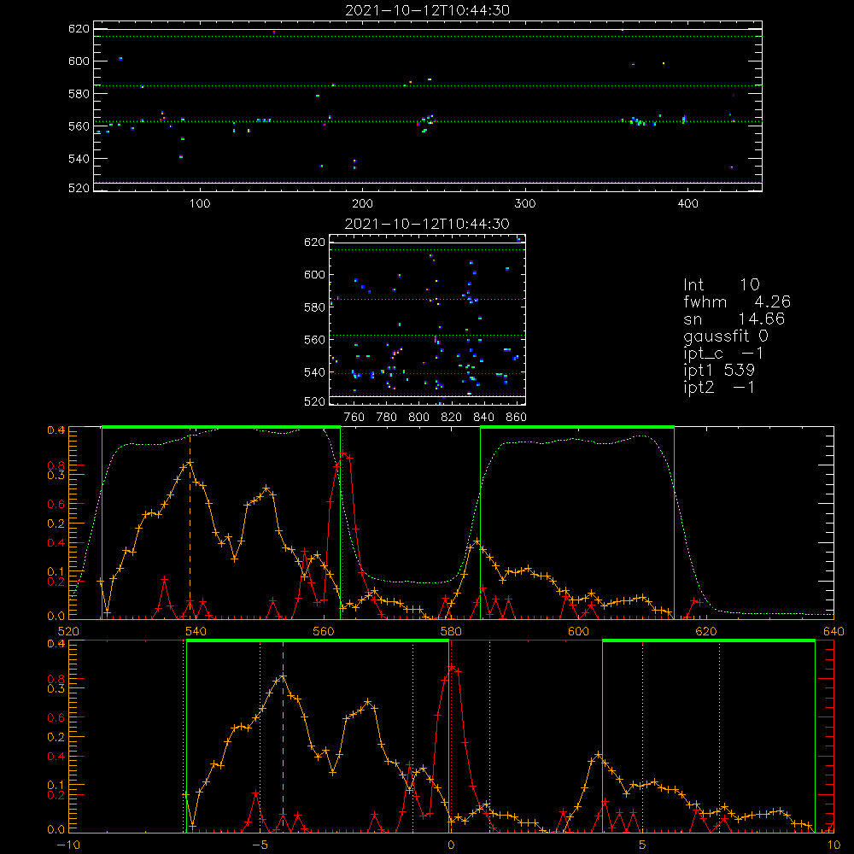The width and height of the screenshot is (854, 854).
Task: Click the orange peak near 4 in bottom plot
Action: (x=599, y=755)
